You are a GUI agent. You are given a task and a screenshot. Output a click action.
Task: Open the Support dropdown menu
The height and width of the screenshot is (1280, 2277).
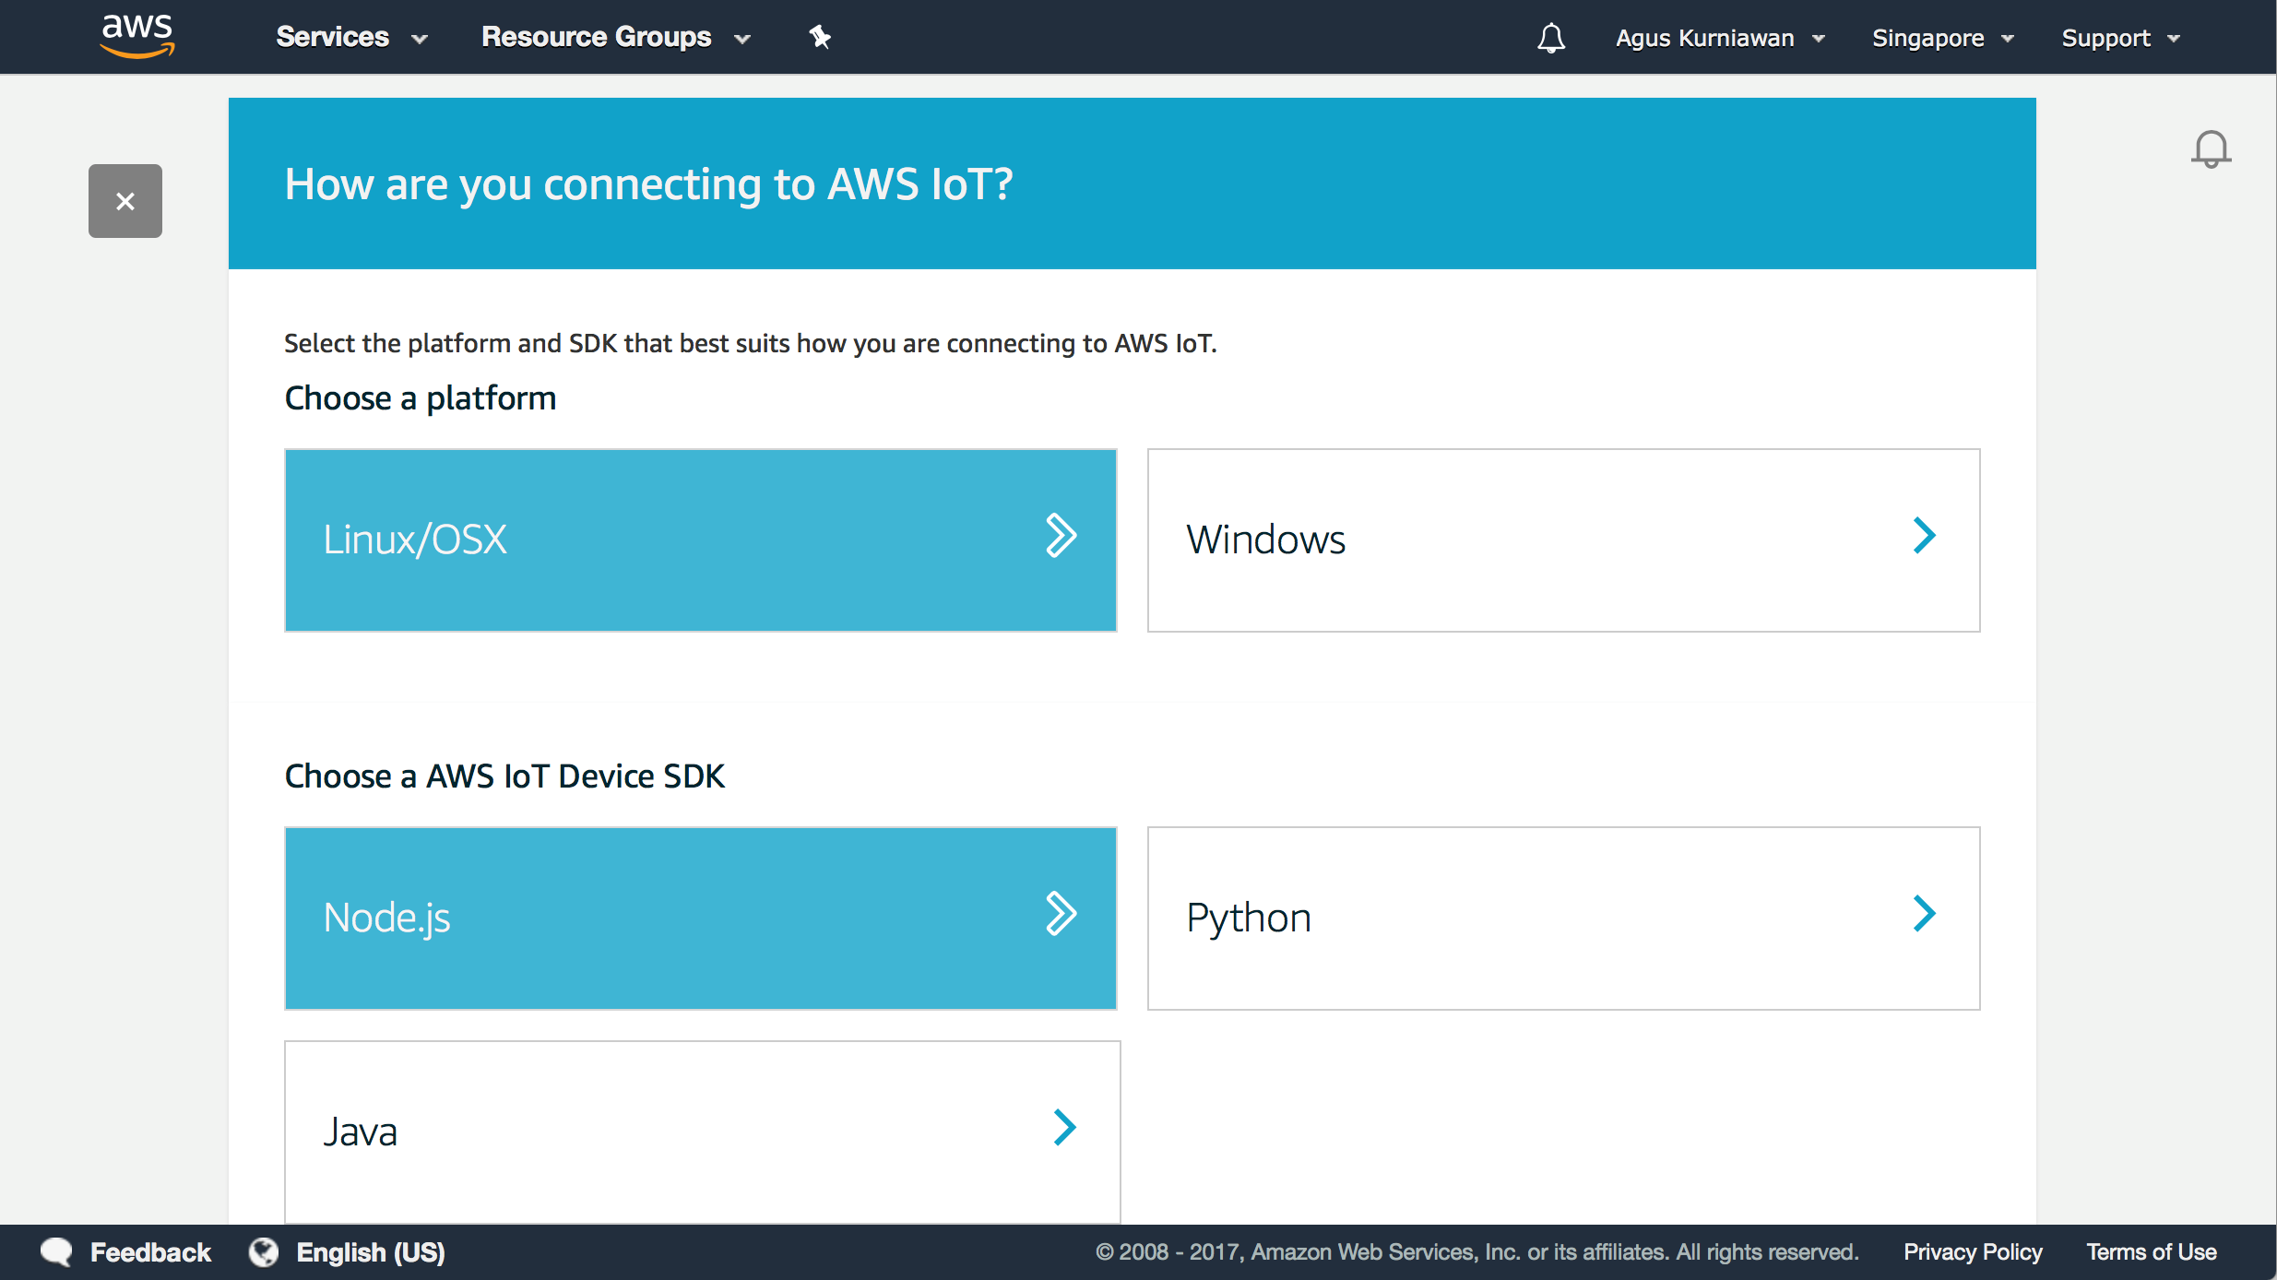click(2120, 38)
